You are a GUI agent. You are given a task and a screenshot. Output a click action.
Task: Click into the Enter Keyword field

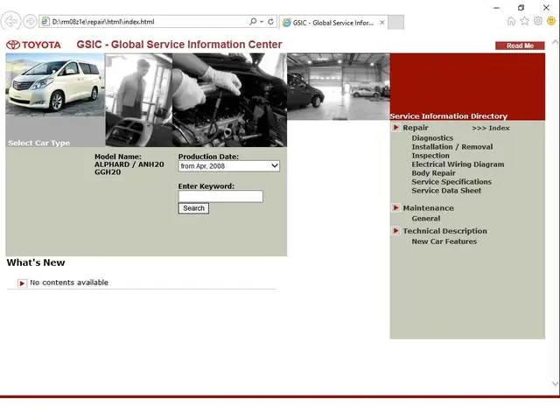click(x=220, y=196)
